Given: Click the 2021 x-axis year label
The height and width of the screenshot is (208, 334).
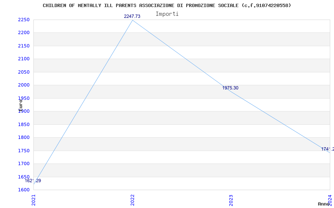Looking at the screenshot, I should 34,201.
